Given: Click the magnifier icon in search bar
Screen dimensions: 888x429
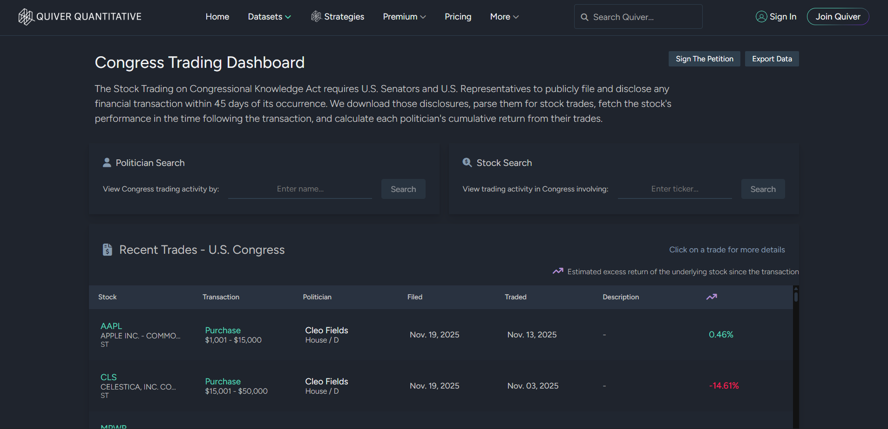Looking at the screenshot, I should pyautogui.click(x=584, y=17).
